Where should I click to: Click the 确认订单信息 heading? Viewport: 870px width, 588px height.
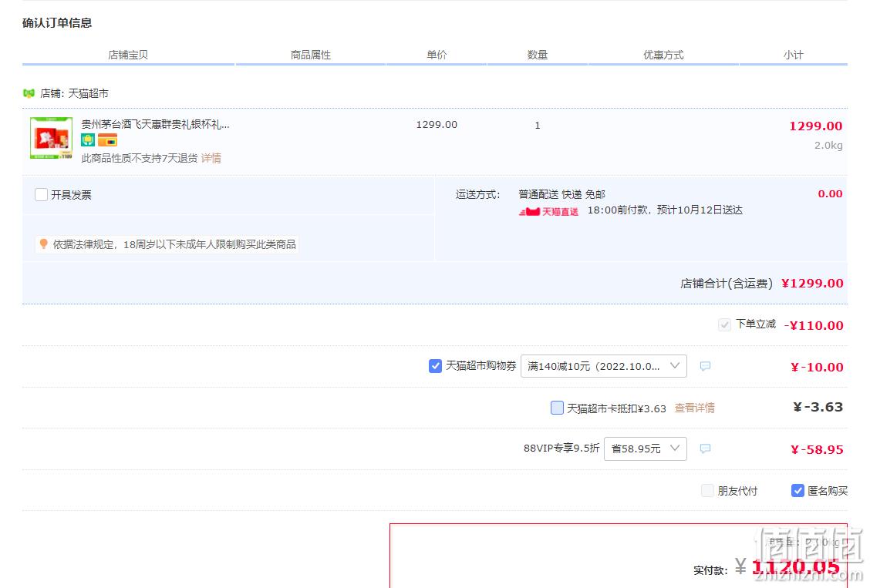click(x=57, y=22)
